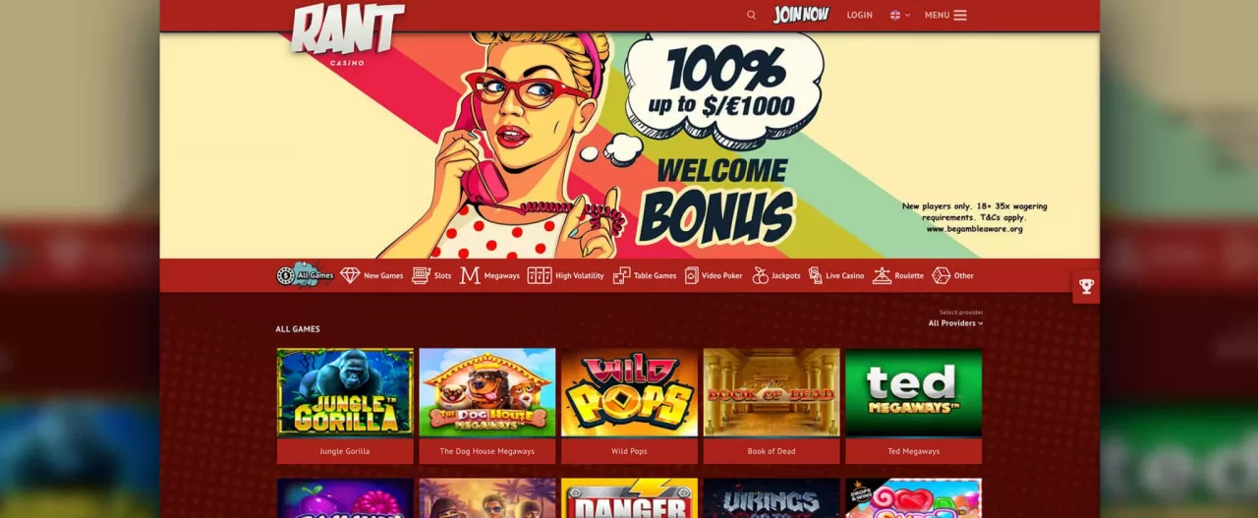Select the Megaways M icon

(x=470, y=275)
